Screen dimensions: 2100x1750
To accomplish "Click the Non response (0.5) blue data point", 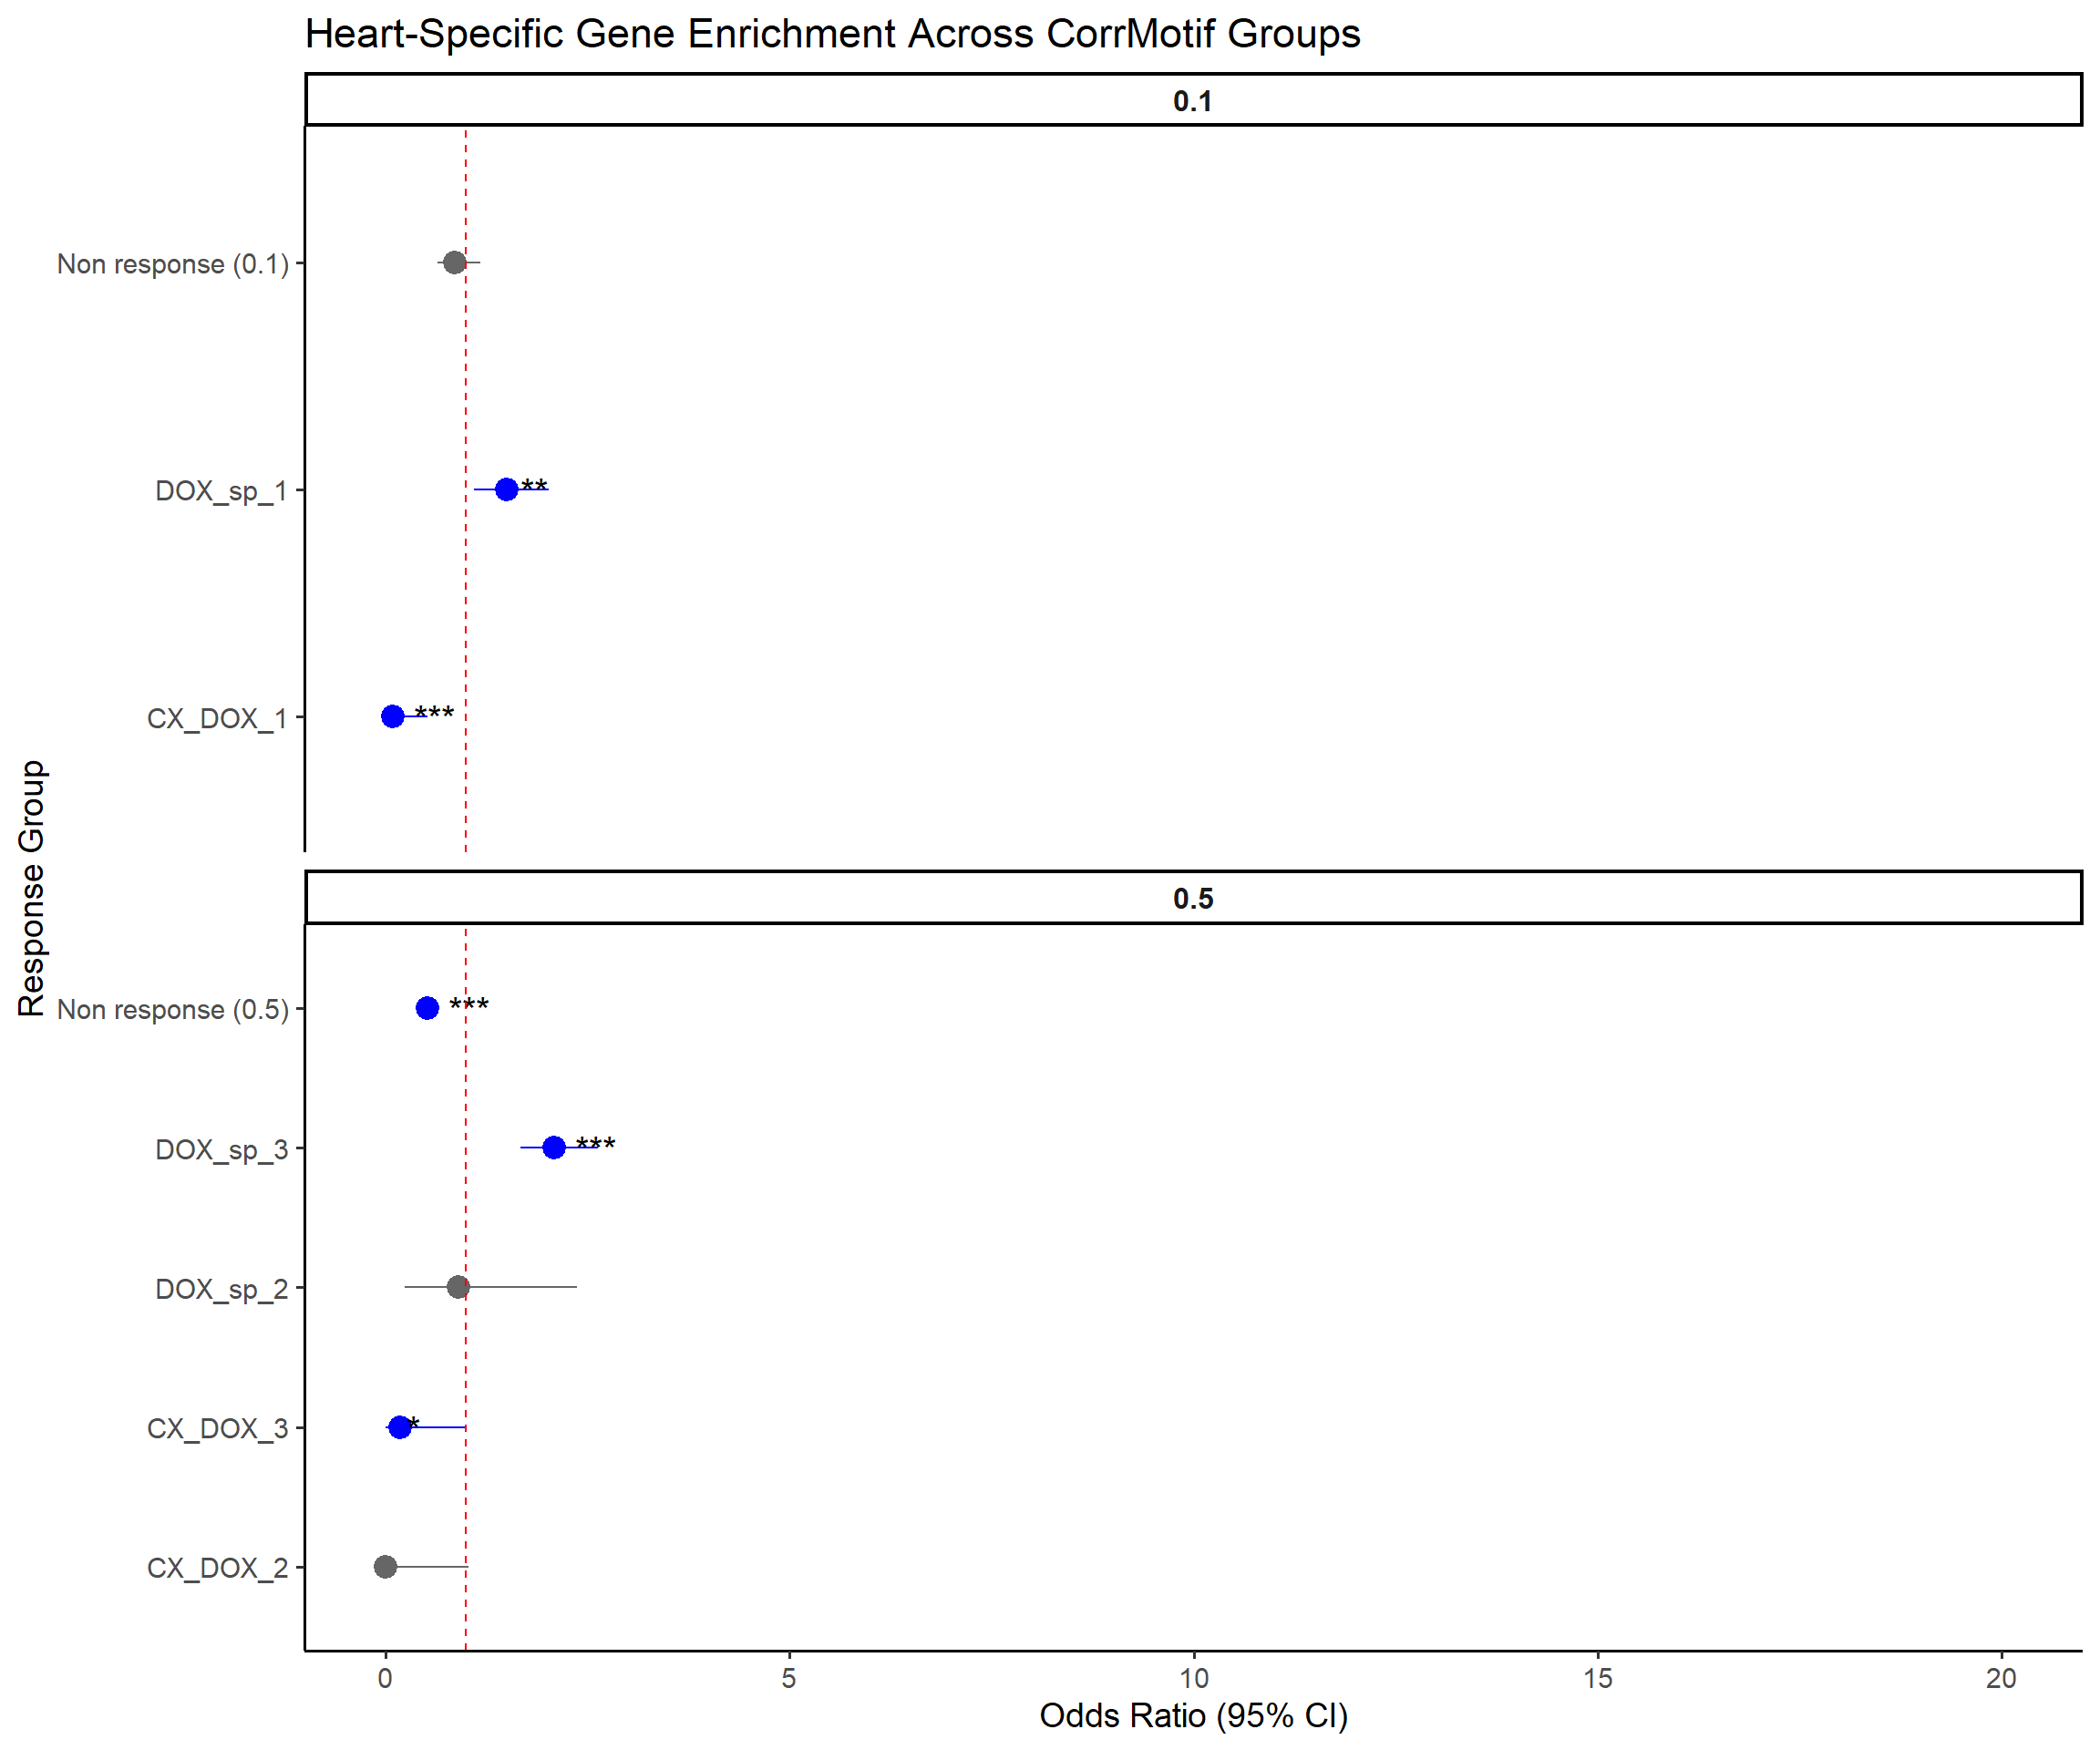I will (x=427, y=1007).
